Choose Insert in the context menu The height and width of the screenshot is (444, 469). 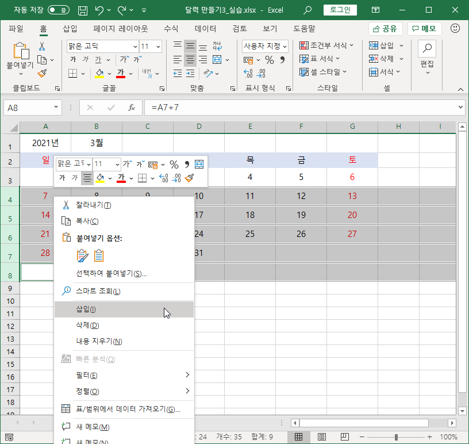124,309
